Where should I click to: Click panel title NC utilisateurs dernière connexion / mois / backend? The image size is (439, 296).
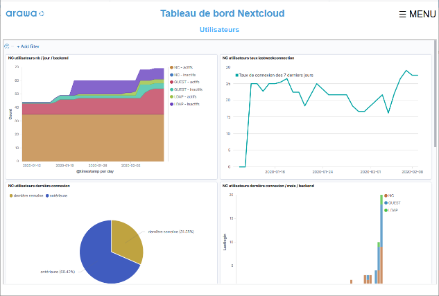coord(268,186)
